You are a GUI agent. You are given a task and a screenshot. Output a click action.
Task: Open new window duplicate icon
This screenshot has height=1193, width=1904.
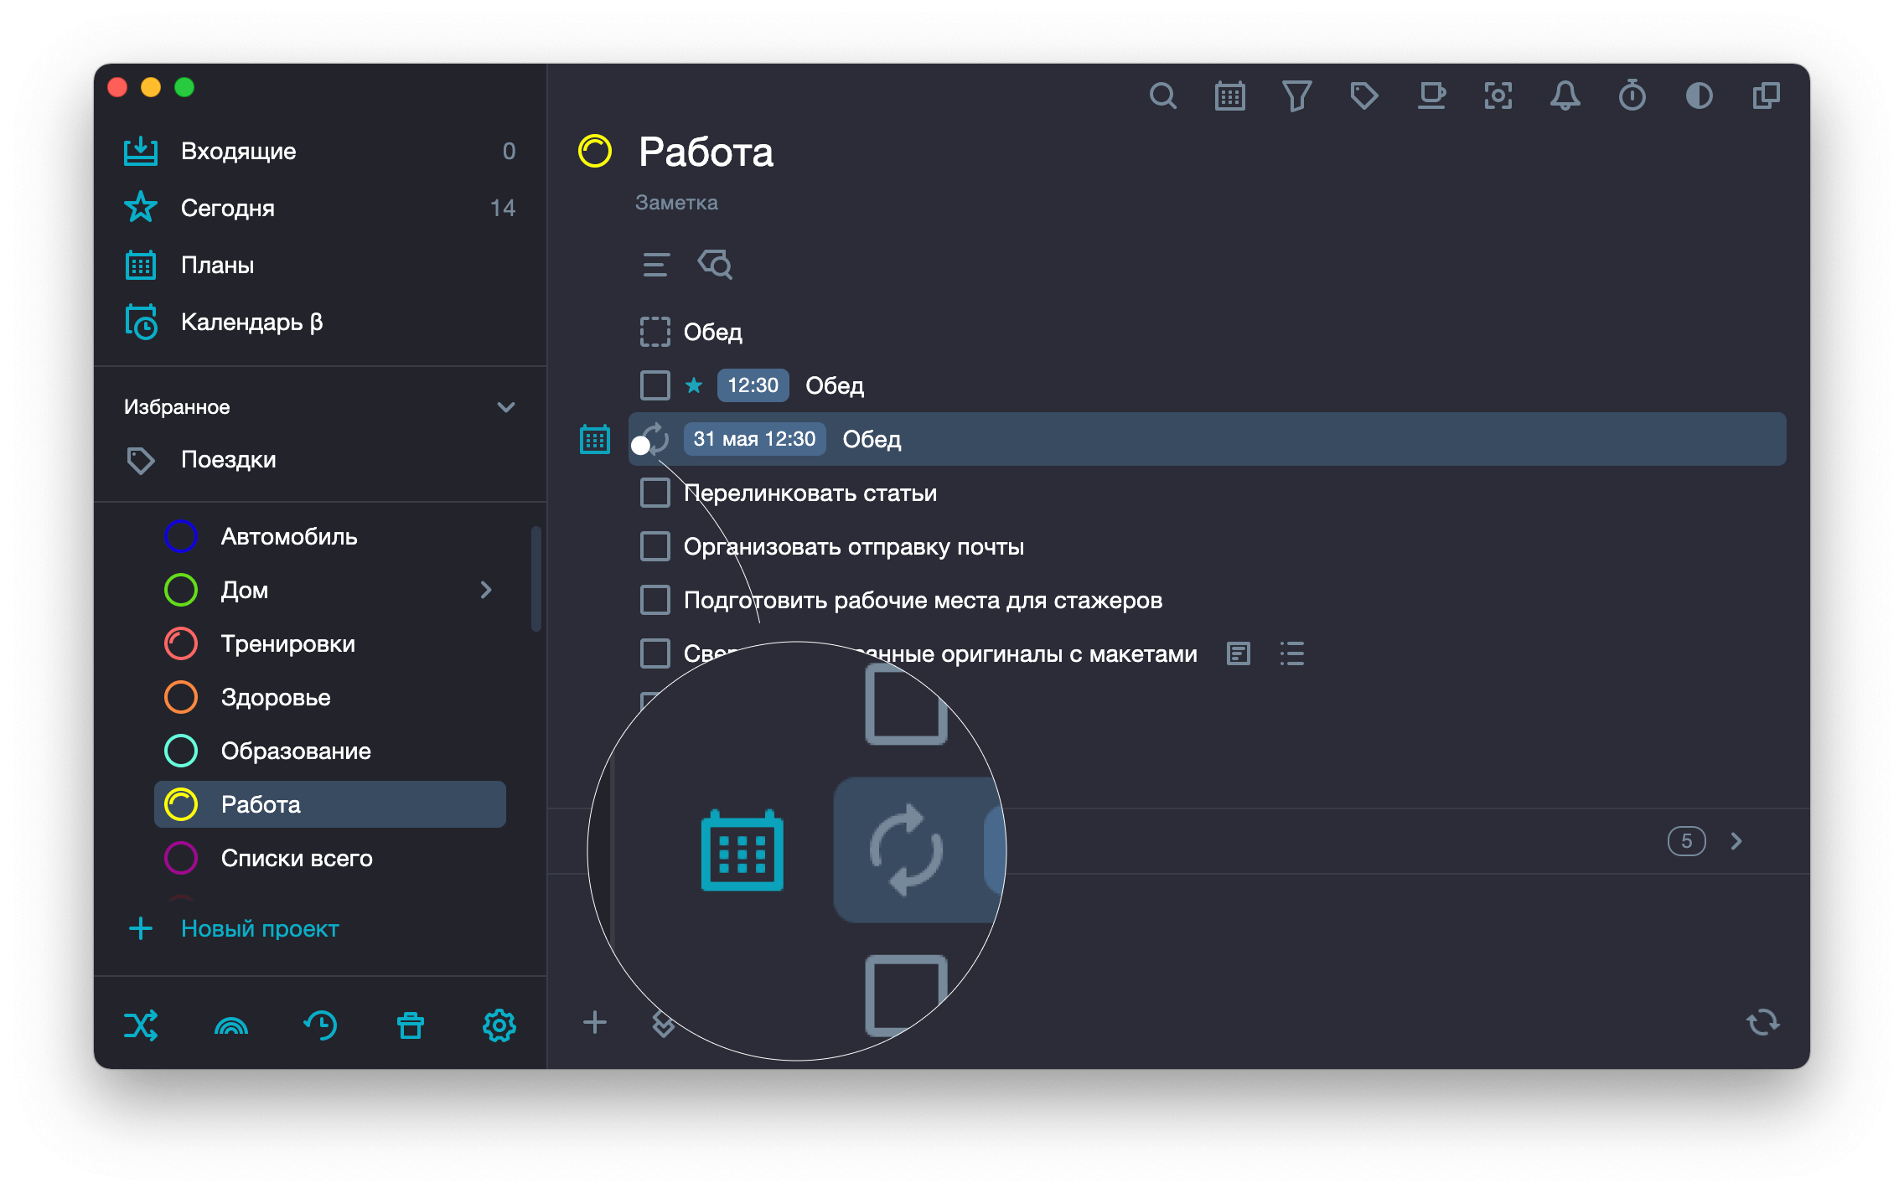click(1766, 96)
